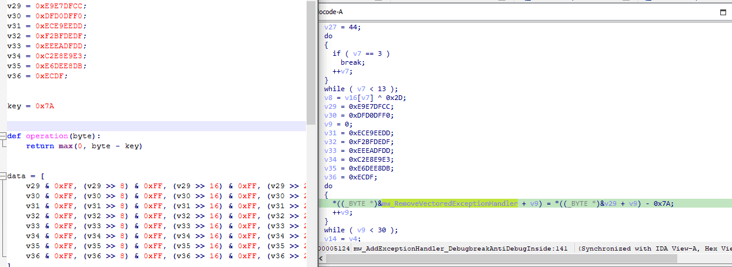Click 'return max(0, byte - key)' line
The height and width of the screenshot is (267, 732).
pos(84,146)
